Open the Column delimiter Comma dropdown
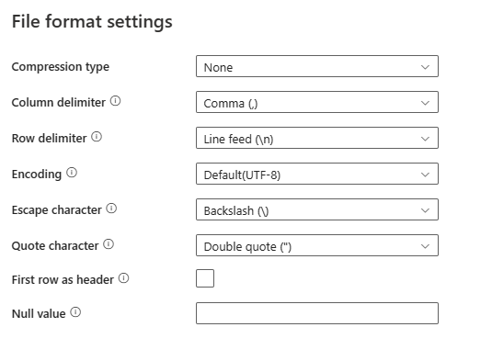The image size is (492, 361). (x=317, y=102)
